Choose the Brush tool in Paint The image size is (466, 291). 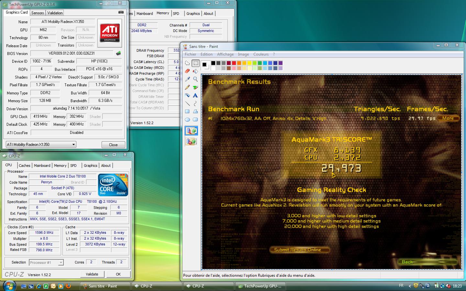point(195,87)
